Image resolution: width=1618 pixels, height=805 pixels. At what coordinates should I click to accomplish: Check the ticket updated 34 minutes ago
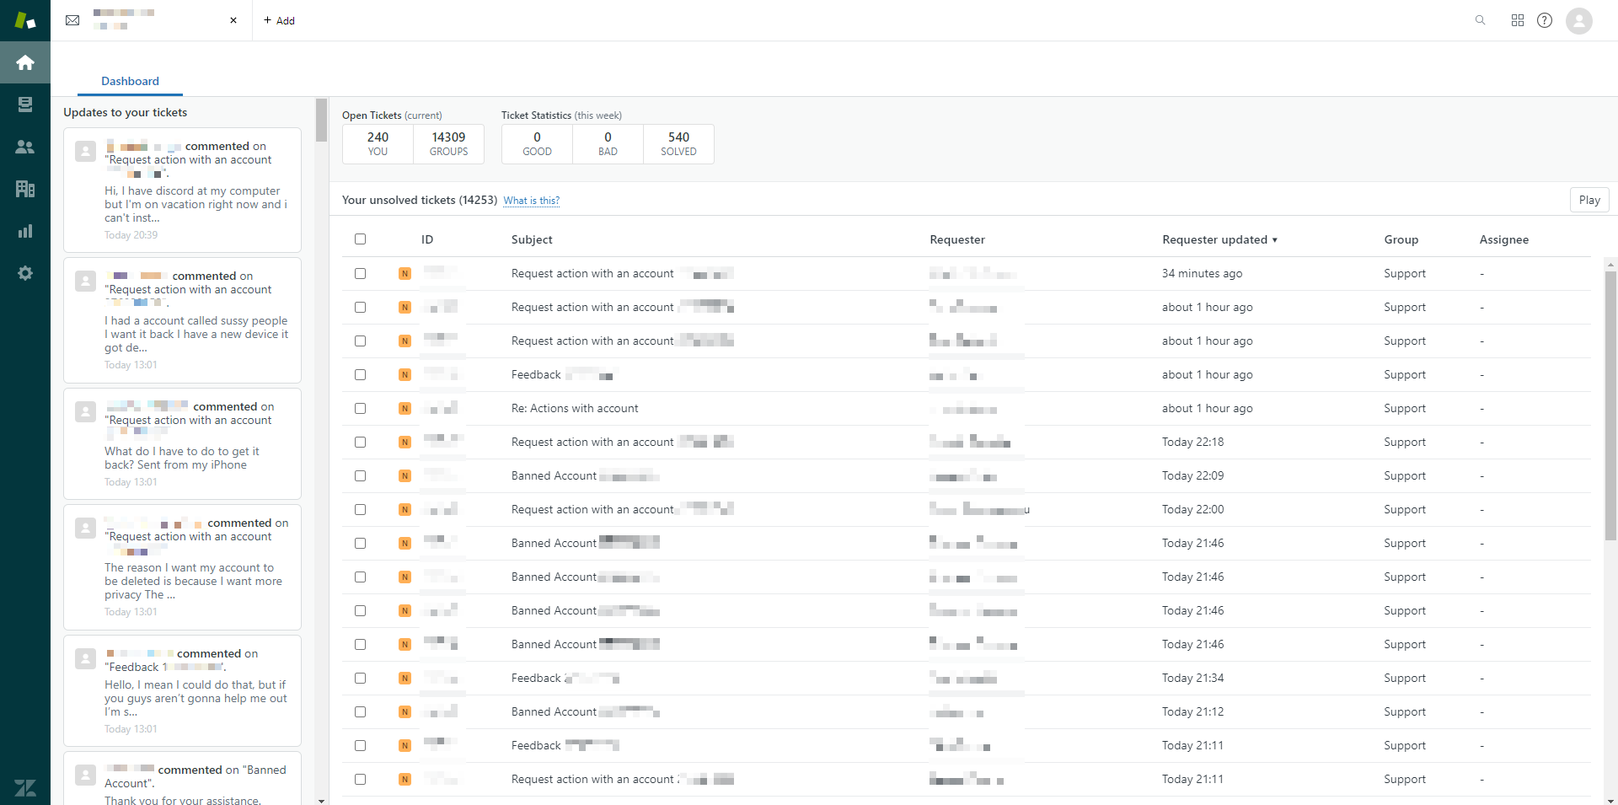pyautogui.click(x=360, y=273)
